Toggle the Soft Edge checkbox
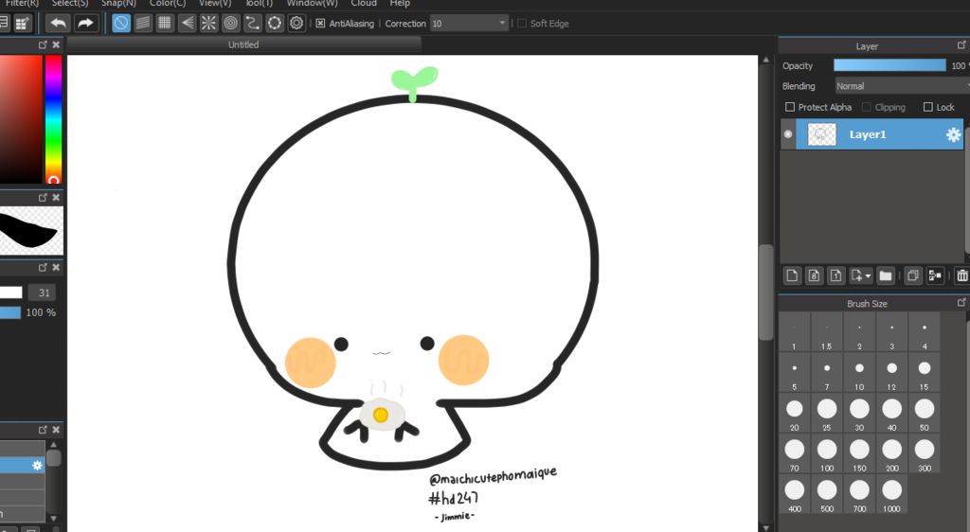Screen dimensions: 970x532 (x=522, y=24)
